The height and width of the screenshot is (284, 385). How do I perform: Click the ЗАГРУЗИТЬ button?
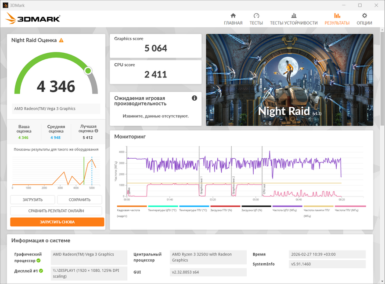point(32,200)
